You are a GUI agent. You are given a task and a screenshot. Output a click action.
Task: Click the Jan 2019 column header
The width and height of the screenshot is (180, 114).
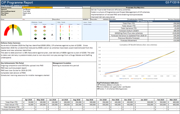pyautogui.click(x=144, y=100)
